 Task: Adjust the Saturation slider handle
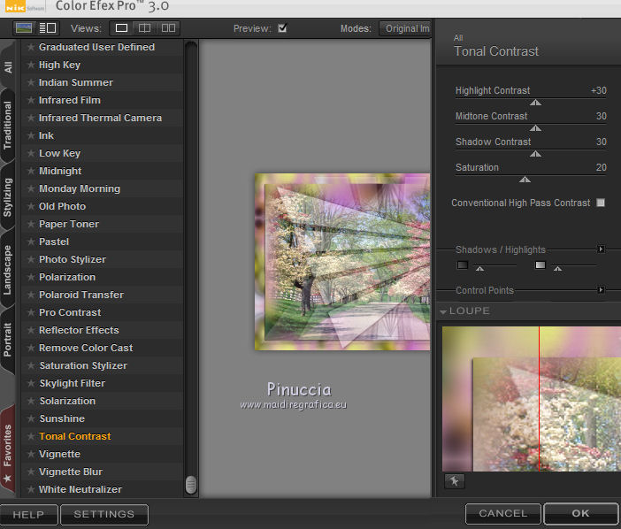(525, 180)
